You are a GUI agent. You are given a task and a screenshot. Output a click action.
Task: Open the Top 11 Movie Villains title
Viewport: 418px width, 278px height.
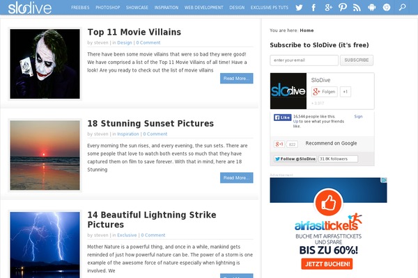coord(134,32)
